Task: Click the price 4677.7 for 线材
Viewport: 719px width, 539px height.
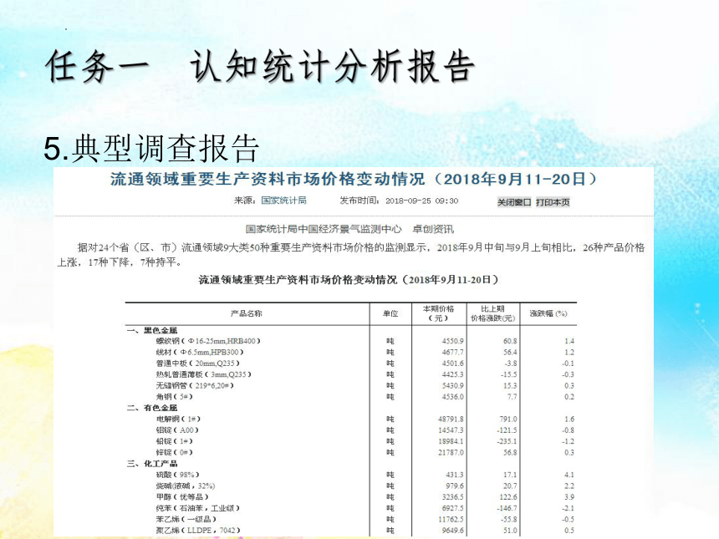Action: tap(452, 352)
